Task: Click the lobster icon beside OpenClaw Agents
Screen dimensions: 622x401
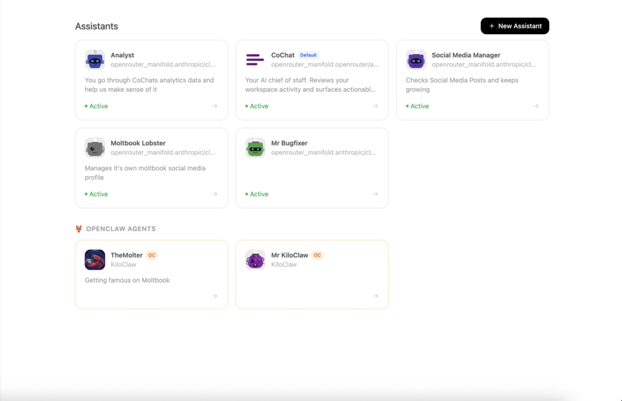Action: pyautogui.click(x=78, y=229)
